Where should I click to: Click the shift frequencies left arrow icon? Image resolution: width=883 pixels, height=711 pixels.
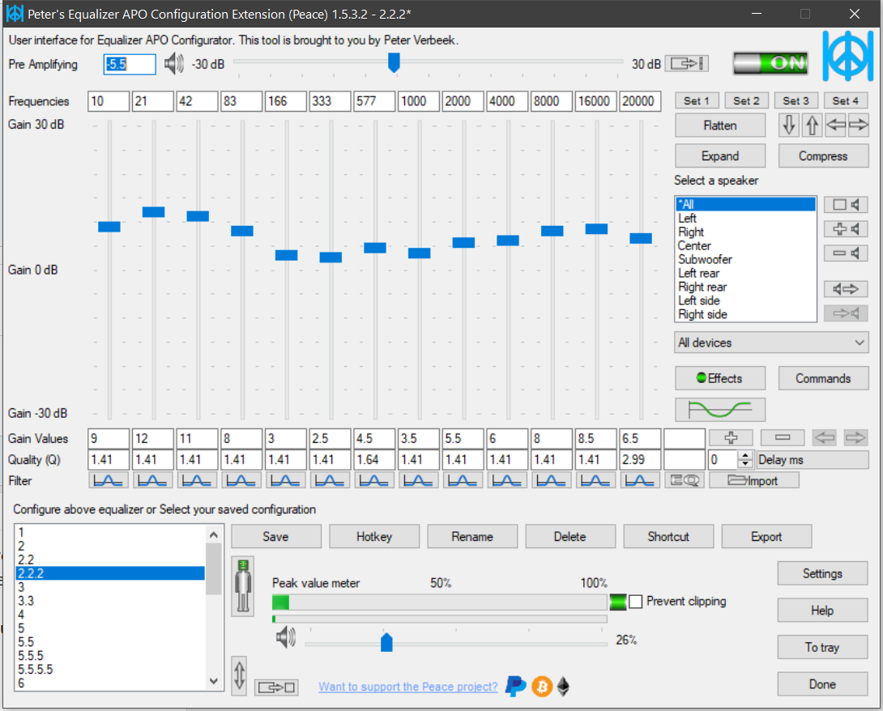[836, 125]
